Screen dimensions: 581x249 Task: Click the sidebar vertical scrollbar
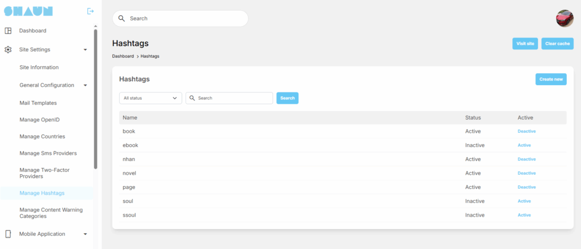(x=95, y=99)
